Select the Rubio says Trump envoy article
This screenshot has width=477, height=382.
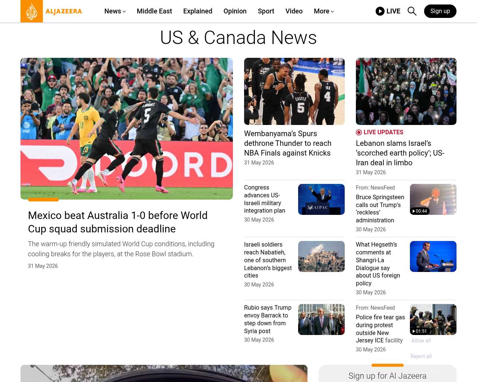click(x=268, y=319)
